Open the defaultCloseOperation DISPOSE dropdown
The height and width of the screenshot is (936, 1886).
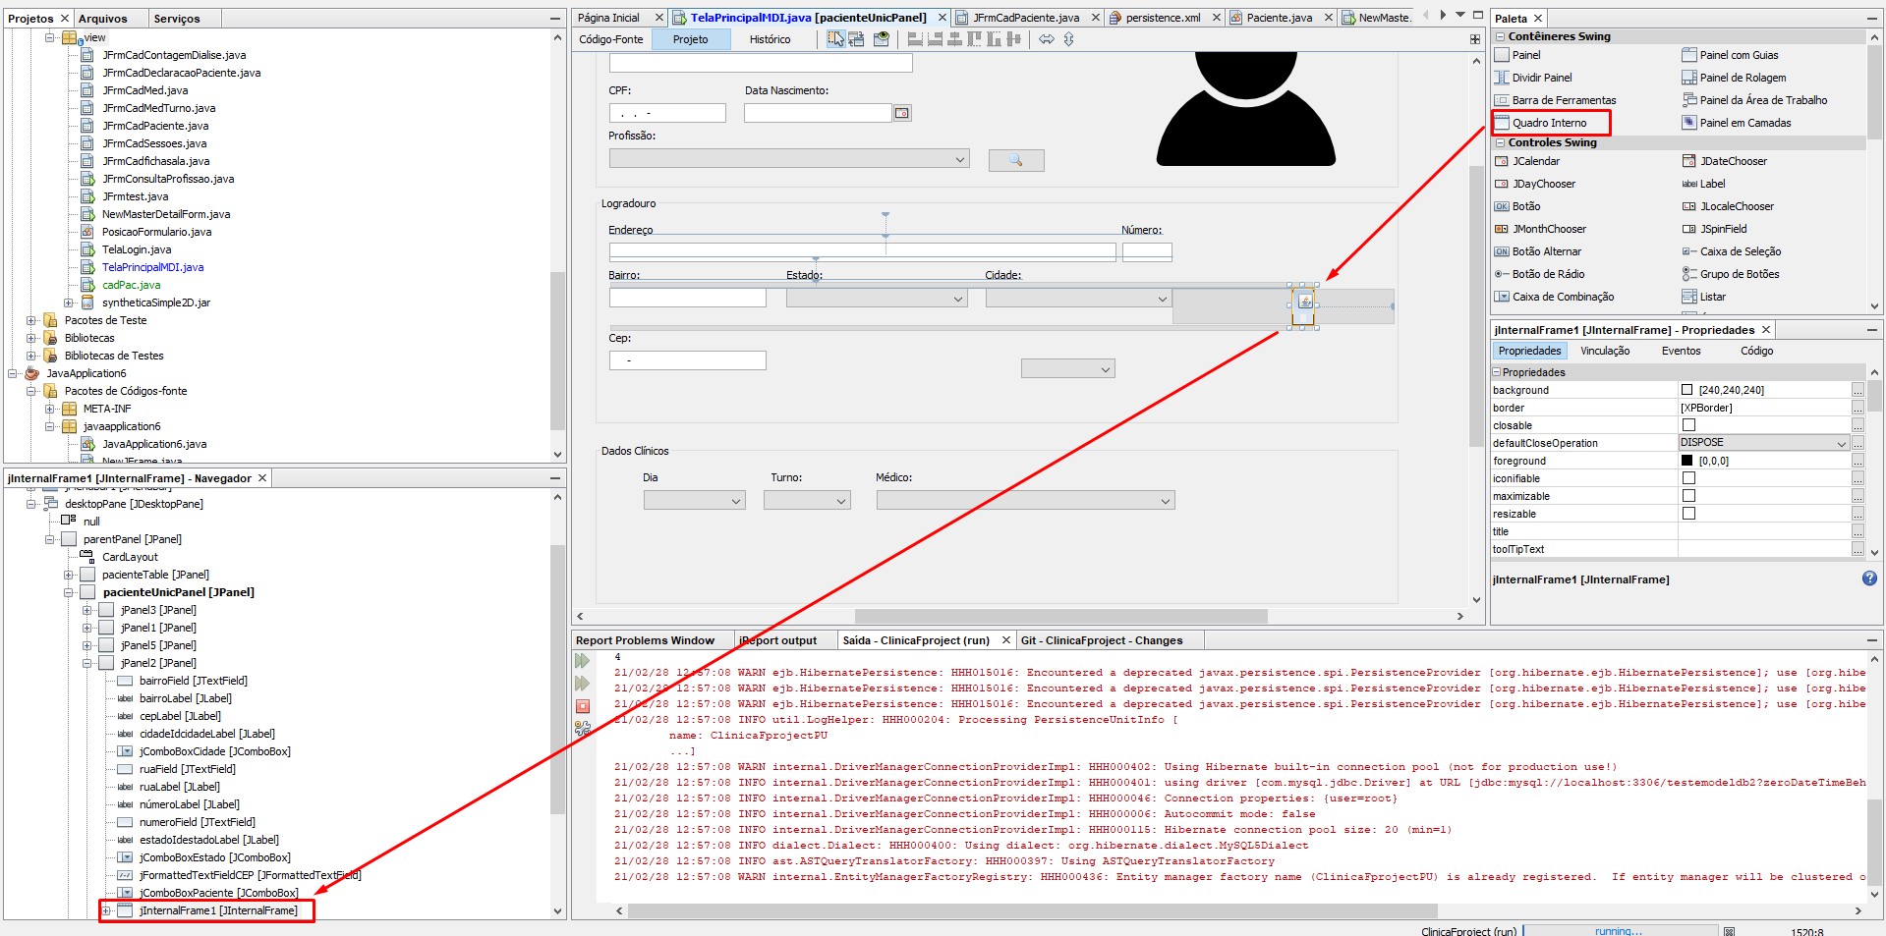[x=1764, y=443]
